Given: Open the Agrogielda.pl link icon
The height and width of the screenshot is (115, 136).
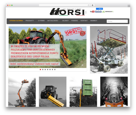Looking at the screenshot, I should [108, 12].
